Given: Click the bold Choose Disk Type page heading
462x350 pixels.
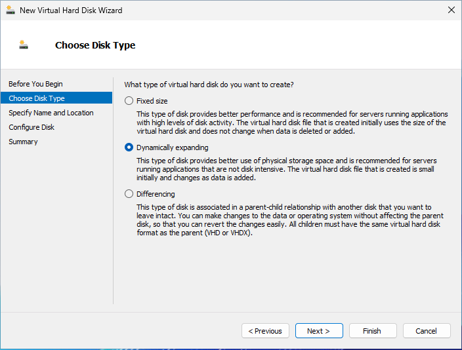Looking at the screenshot, I should (95, 45).
